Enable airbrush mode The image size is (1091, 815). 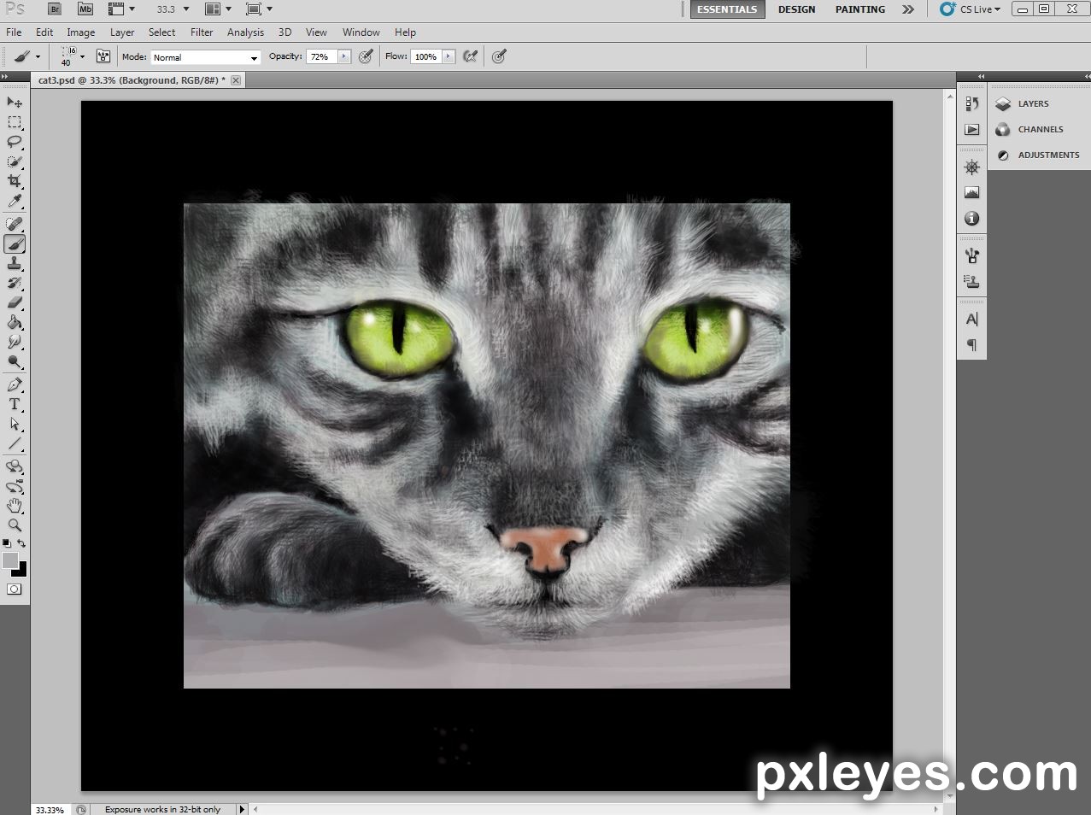tap(470, 56)
